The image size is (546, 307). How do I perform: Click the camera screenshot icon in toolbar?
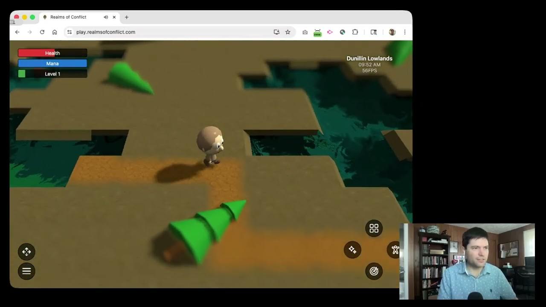coord(305,32)
